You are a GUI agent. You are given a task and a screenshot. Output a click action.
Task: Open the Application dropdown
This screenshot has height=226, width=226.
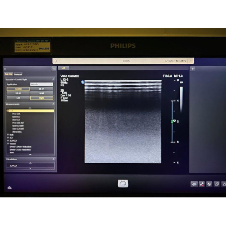pos(42,84)
